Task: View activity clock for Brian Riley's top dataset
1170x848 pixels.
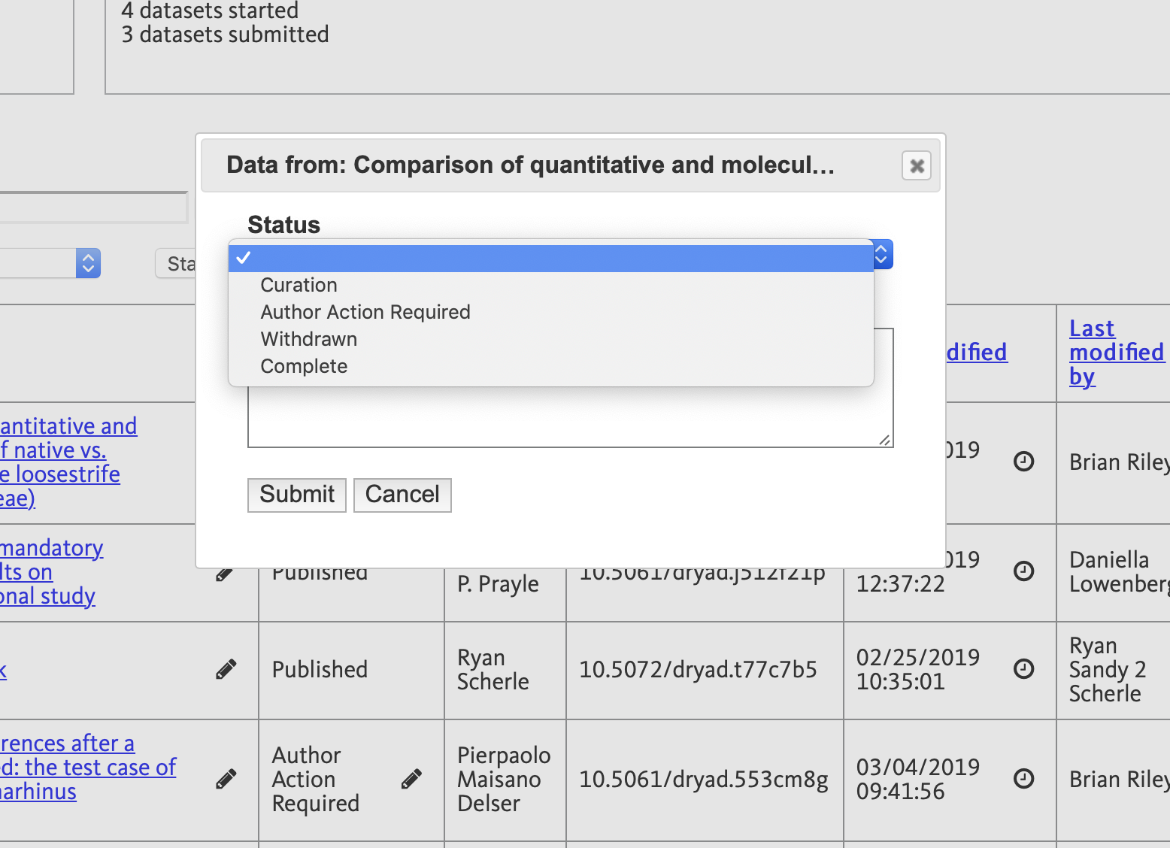Action: [1024, 461]
